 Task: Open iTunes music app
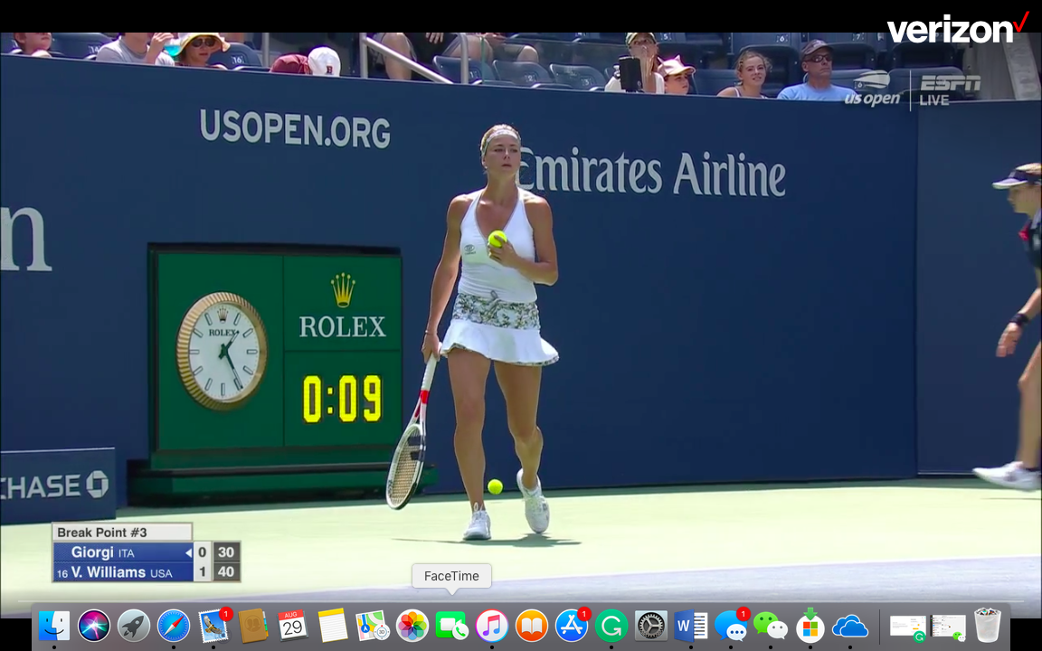(x=491, y=626)
